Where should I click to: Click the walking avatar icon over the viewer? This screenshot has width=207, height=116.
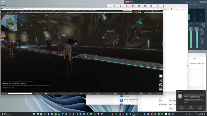[161, 80]
